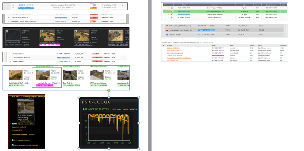Click the de_kabul map thumbnail

point(15,75)
